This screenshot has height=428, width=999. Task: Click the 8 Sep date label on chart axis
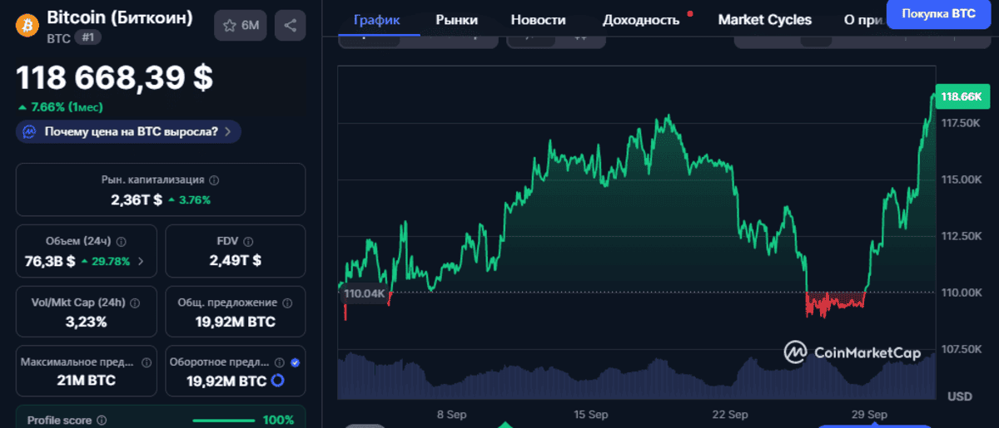point(450,413)
